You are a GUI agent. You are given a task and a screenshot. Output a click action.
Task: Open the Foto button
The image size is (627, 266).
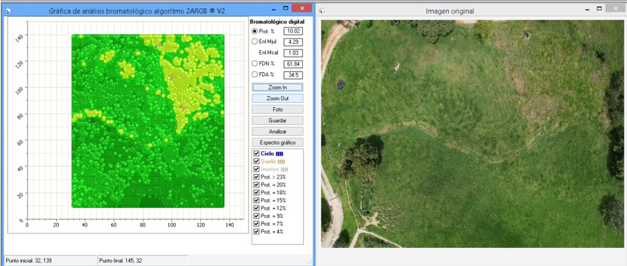pos(277,109)
